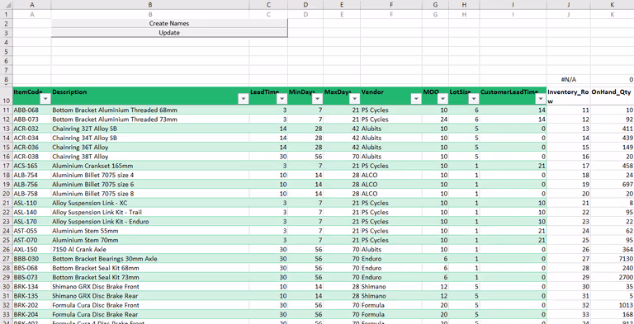
Task: Open the Description filter dropdown
Action: 244,100
